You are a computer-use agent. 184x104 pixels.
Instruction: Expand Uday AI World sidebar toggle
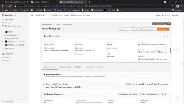tap(3, 38)
